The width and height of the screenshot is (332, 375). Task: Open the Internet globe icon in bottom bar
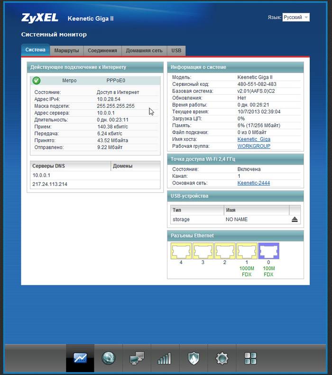click(x=108, y=358)
